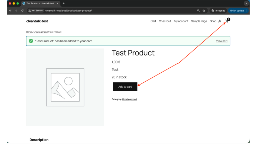The width and height of the screenshot is (257, 144).
Task: Open a new tab with the plus icon
Action: tap(63, 3)
